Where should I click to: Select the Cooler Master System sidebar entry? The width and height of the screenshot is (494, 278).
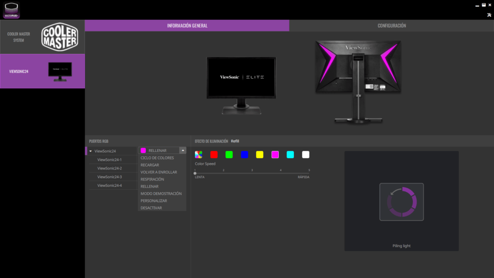(42, 37)
